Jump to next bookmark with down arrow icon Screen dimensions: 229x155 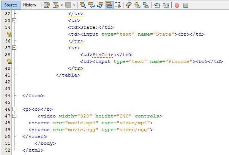click(137, 5)
